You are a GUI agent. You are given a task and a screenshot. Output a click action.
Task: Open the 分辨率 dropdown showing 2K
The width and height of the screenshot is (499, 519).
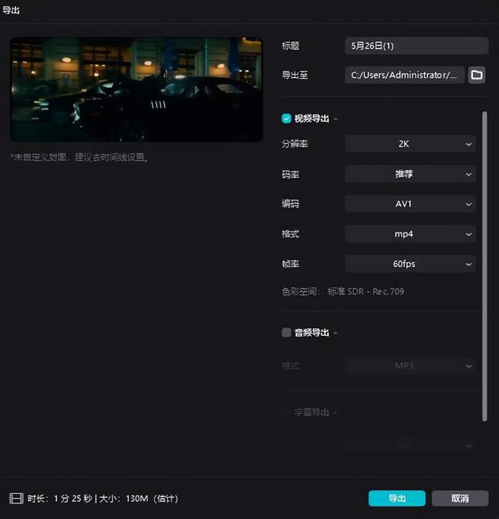coord(410,144)
